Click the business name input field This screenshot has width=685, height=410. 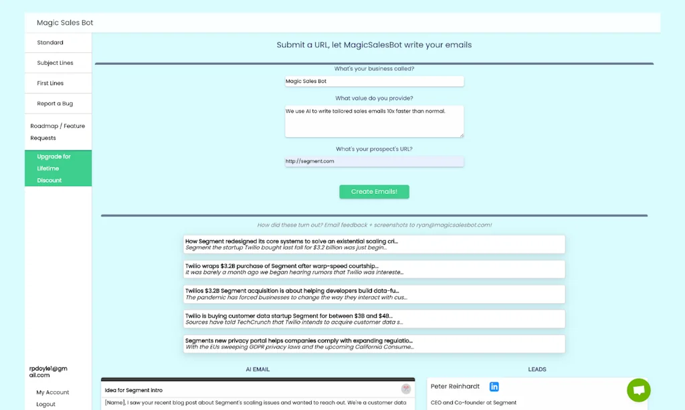[374, 81]
